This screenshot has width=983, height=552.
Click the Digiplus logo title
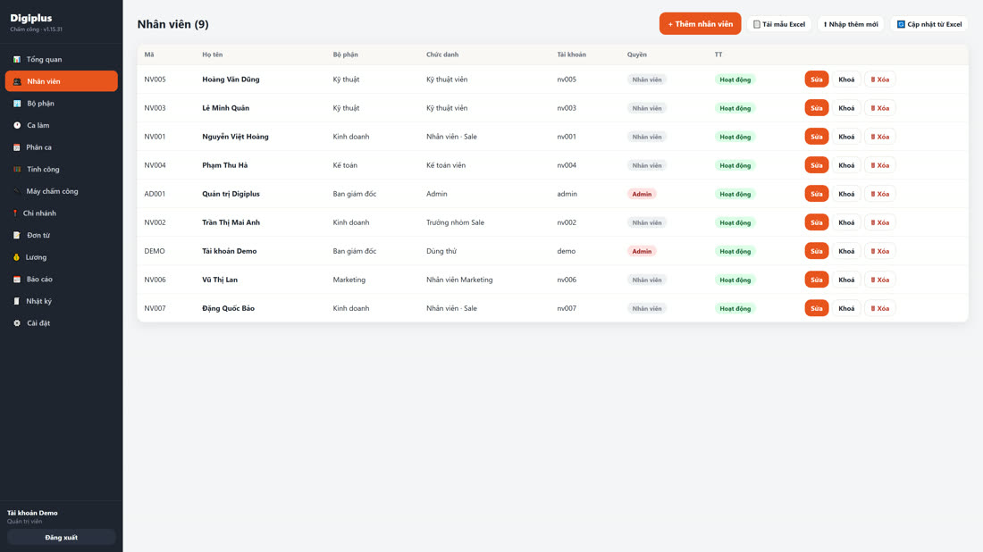coord(31,18)
